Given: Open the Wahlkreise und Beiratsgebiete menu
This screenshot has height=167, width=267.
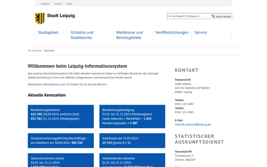Looking at the screenshot, I should point(129,35).
